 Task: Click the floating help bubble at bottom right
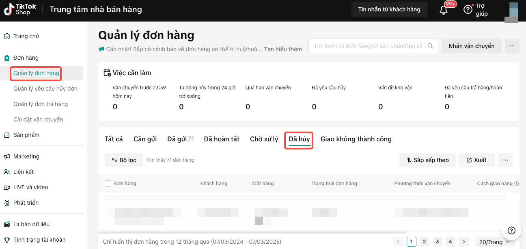click(x=511, y=230)
